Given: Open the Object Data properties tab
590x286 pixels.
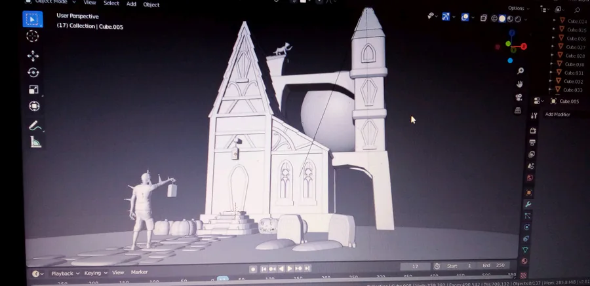Looking at the screenshot, I should coord(525,249).
